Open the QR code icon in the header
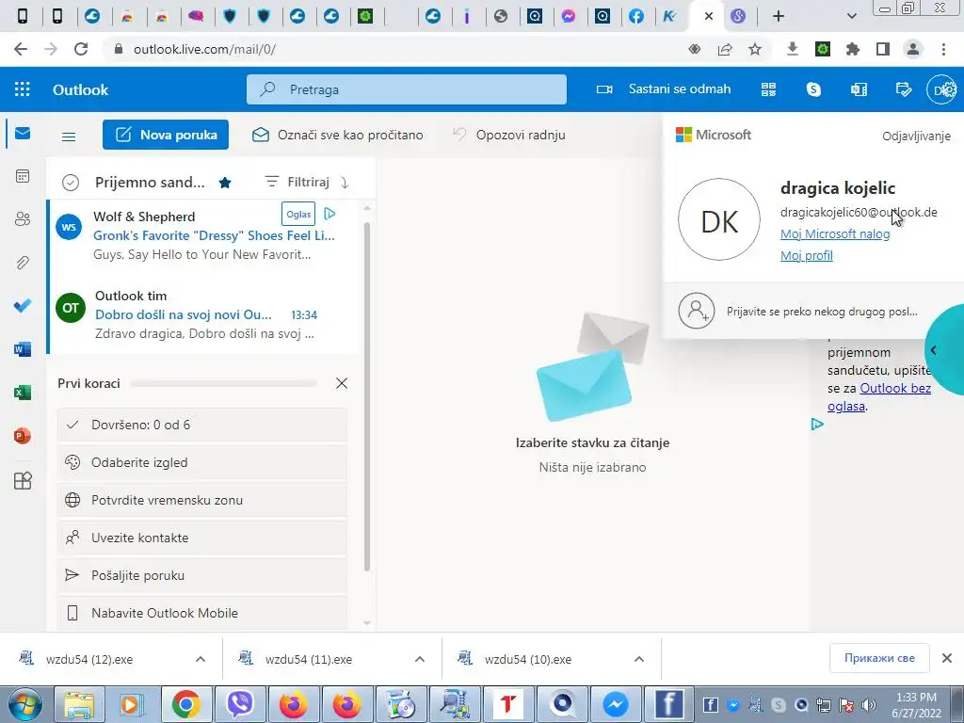Viewport: 964px width, 723px height. click(768, 89)
